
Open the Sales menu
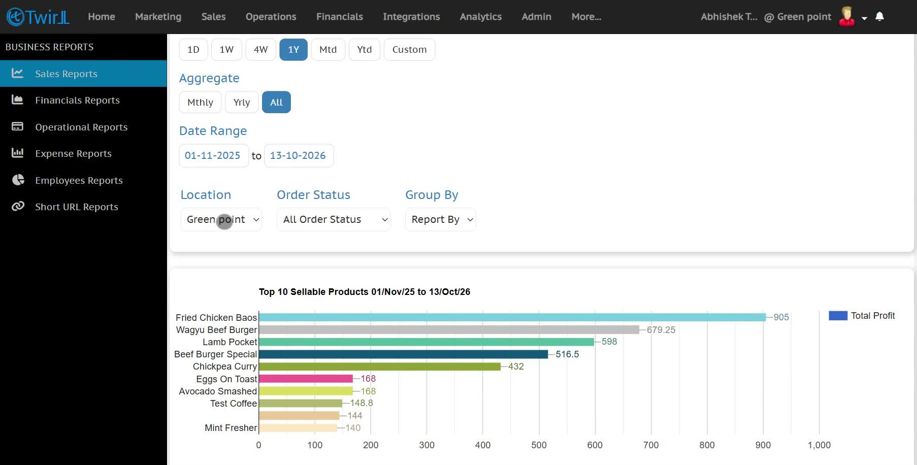pyautogui.click(x=213, y=17)
